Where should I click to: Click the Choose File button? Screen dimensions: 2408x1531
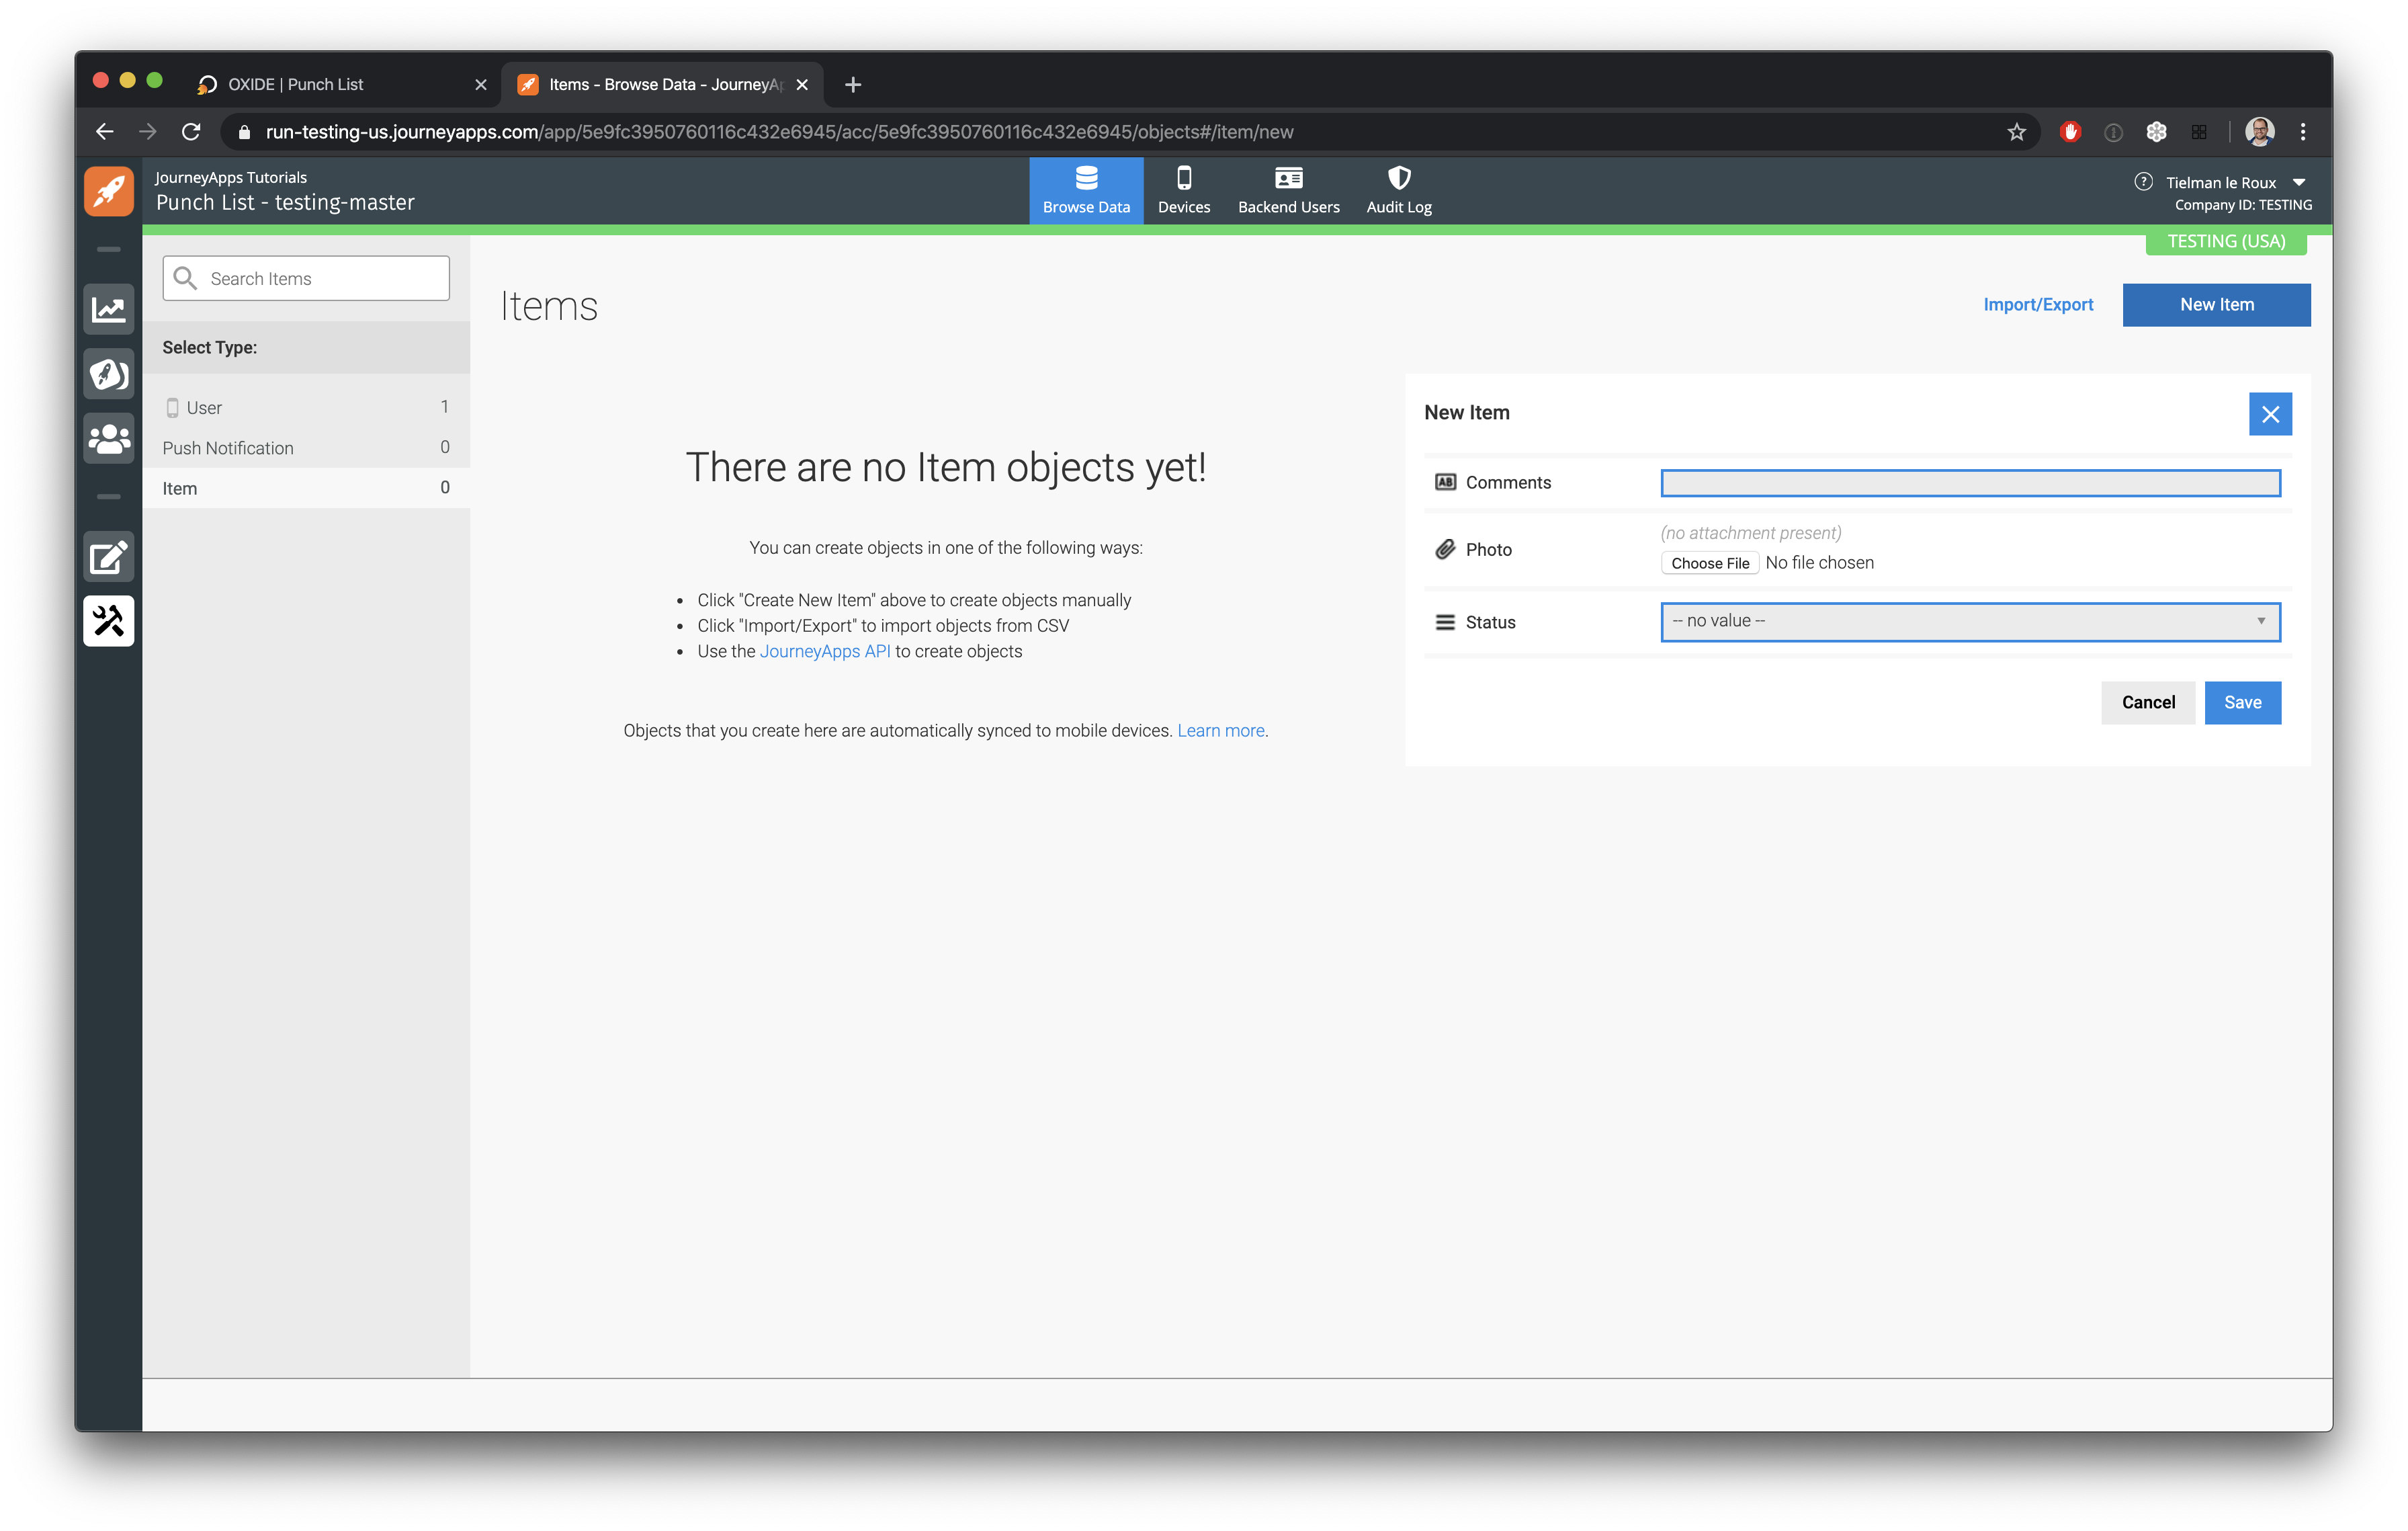[x=1709, y=563]
